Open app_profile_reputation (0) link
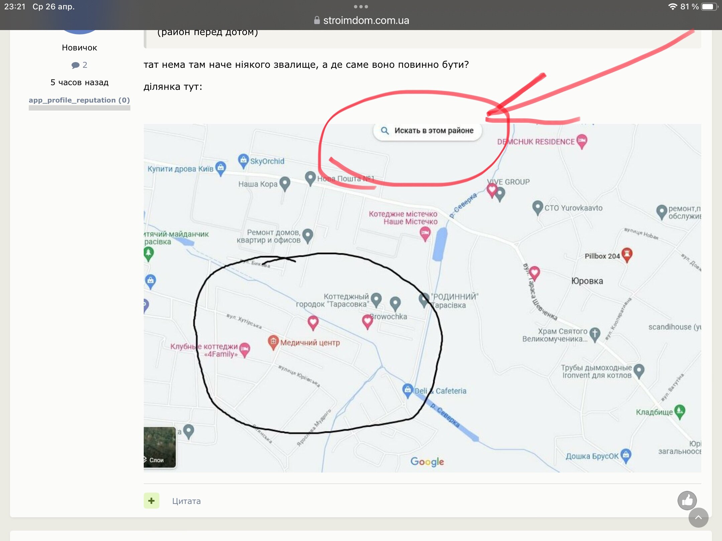 click(x=79, y=100)
